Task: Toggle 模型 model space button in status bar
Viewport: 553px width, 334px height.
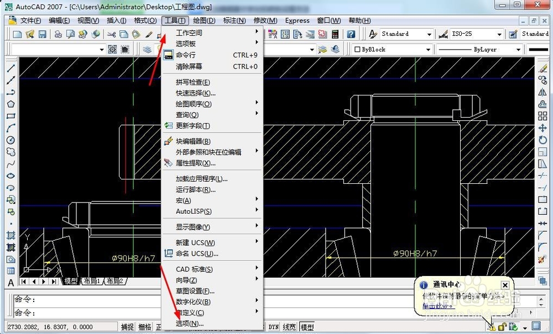Action: click(x=307, y=327)
